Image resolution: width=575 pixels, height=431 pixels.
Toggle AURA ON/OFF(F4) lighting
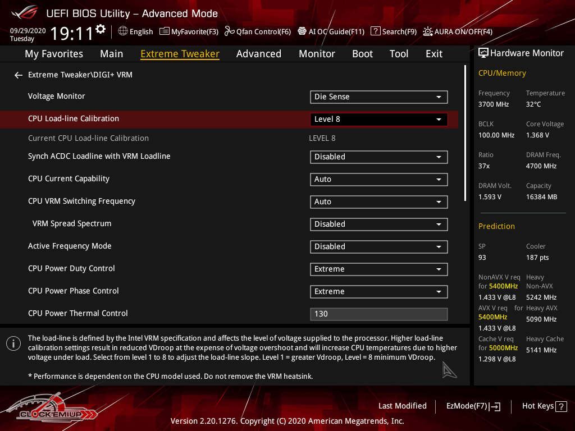click(428, 31)
